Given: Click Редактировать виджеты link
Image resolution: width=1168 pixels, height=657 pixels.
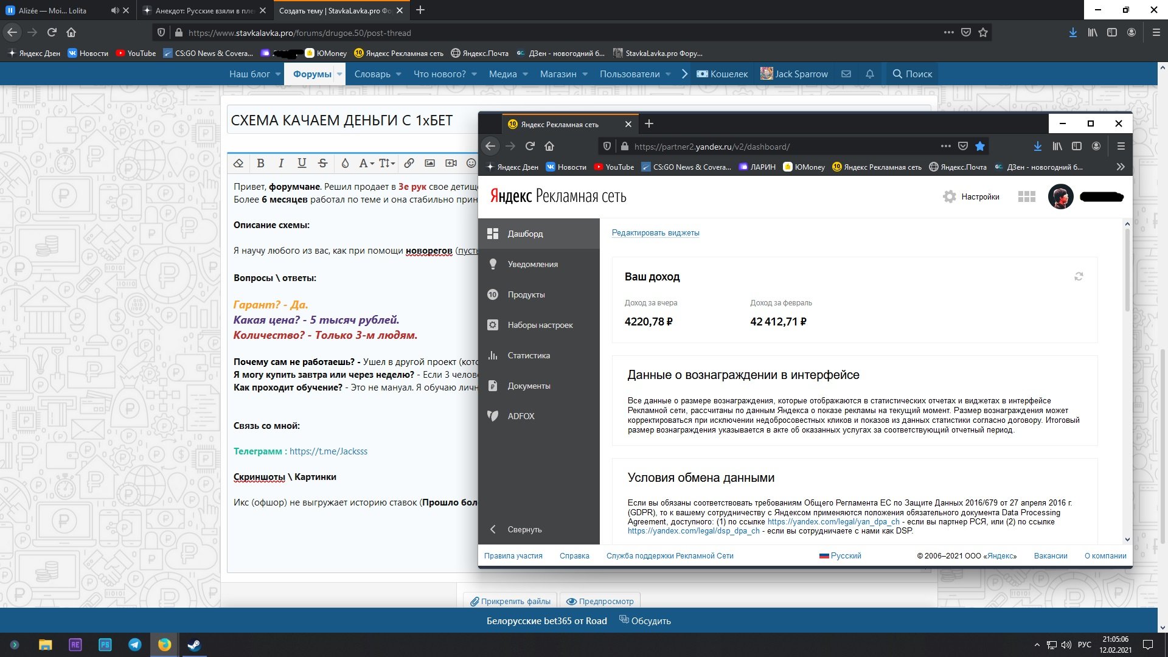Looking at the screenshot, I should 655,233.
